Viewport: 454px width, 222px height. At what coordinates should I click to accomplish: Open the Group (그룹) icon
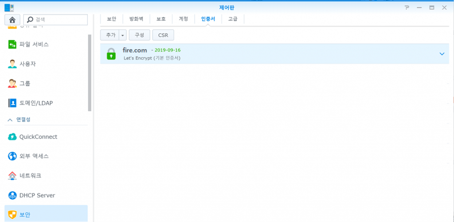12,83
